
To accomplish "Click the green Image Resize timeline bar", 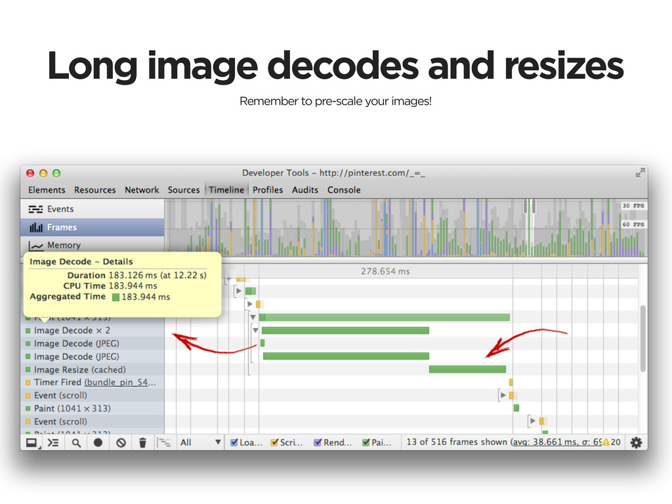I will click(x=467, y=369).
